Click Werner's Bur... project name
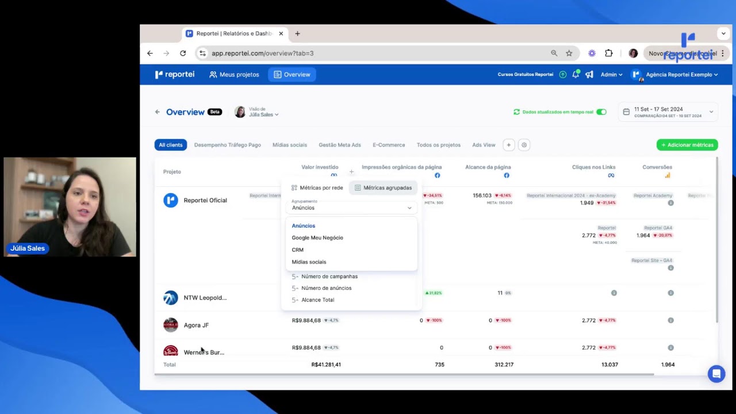736x414 pixels. [204, 352]
